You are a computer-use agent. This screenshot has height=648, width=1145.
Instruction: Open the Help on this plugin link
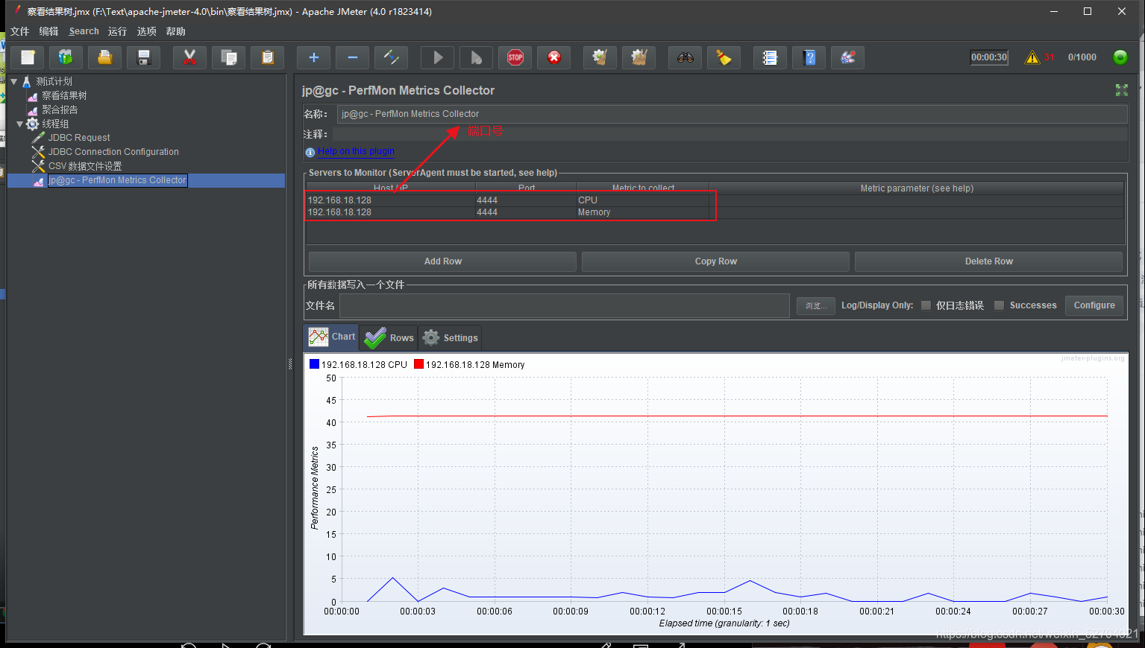[356, 151]
